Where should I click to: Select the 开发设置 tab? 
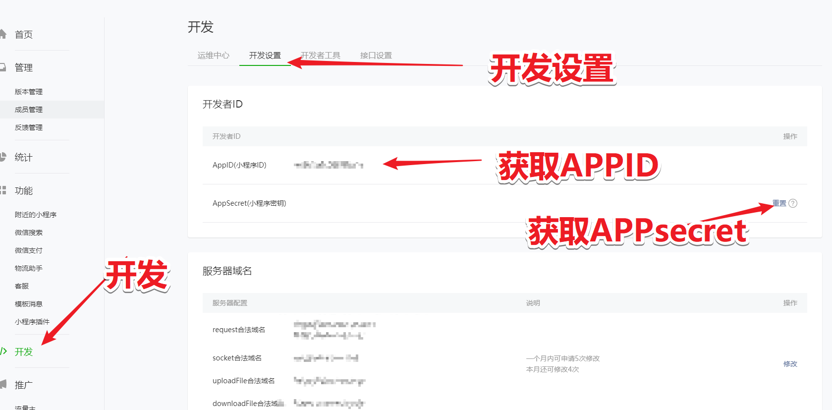[x=265, y=56]
